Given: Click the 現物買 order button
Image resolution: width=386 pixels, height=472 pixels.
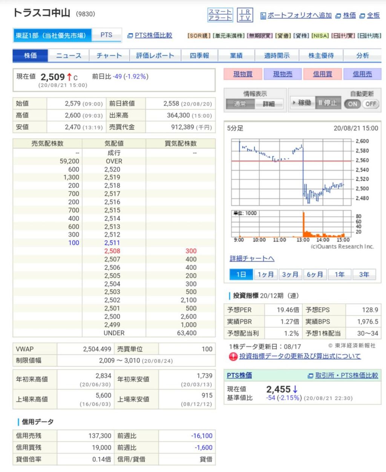Looking at the screenshot, I should pos(243,74).
